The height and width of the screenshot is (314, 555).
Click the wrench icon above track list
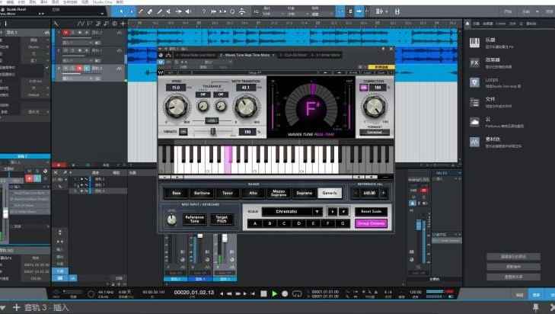tap(56, 24)
